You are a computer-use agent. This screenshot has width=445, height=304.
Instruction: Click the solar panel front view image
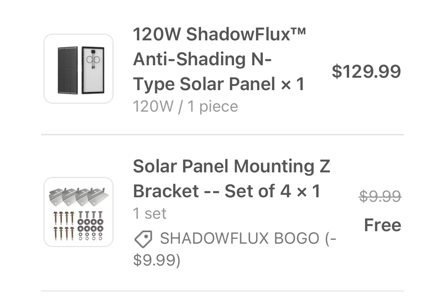point(68,70)
